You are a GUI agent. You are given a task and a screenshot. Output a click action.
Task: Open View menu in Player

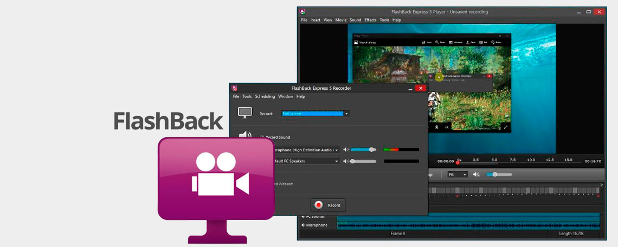(x=328, y=20)
